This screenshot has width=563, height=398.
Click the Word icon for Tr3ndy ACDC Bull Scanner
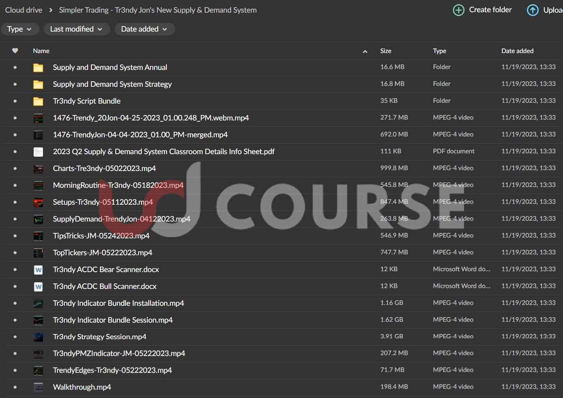38,286
